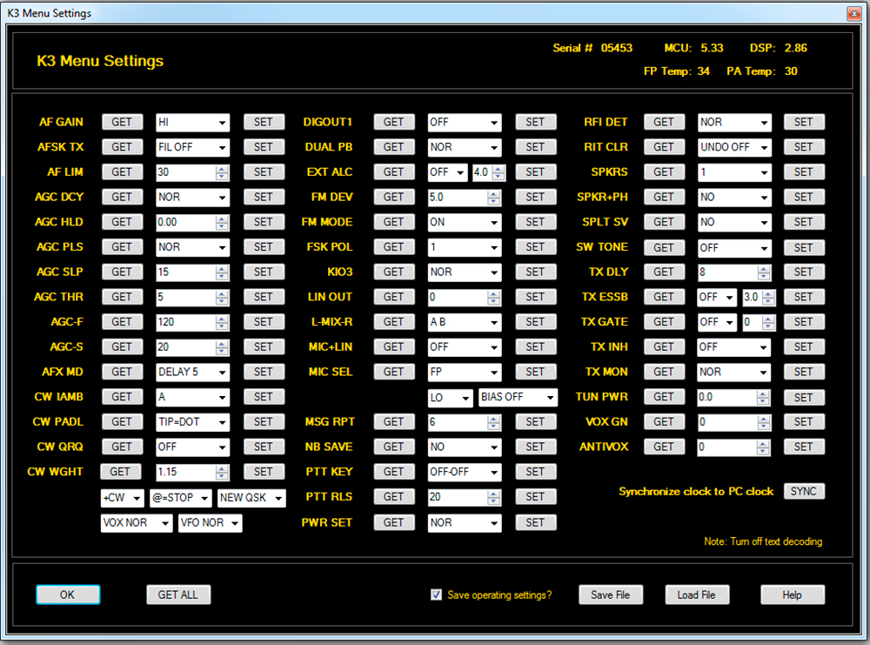The height and width of the screenshot is (645, 870).
Task: Click GET button for DIGOUT1
Action: pyautogui.click(x=394, y=122)
